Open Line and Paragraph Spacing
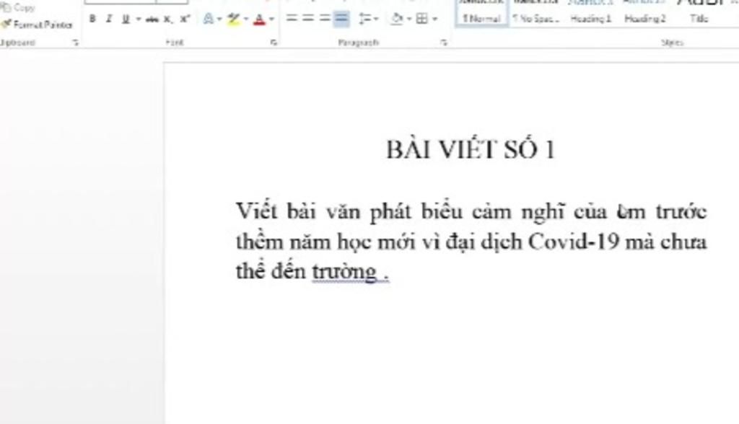The height and width of the screenshot is (424, 739). tap(365, 19)
